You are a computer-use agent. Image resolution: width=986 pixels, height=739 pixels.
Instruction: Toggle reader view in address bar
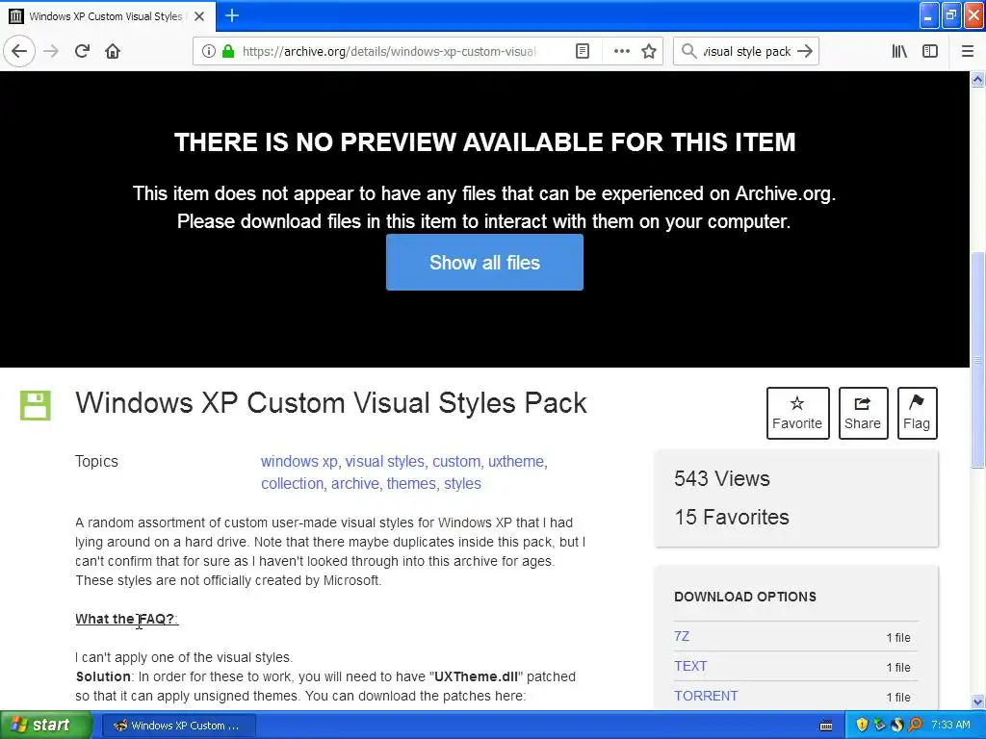[x=583, y=52]
